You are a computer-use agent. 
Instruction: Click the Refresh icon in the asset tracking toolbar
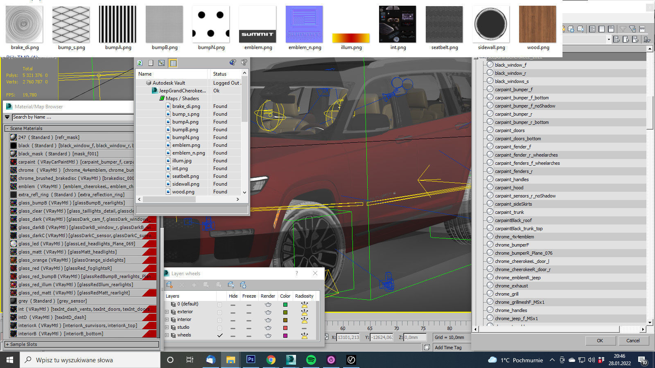click(x=140, y=63)
